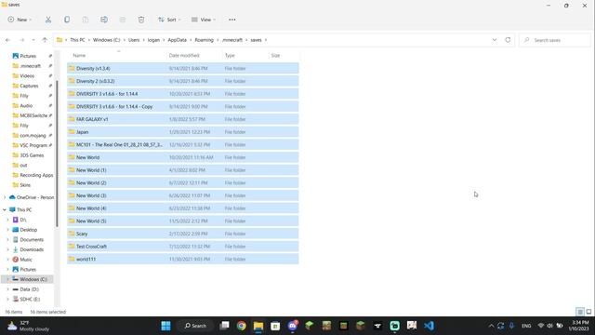Expand OneDrive - Personal in sidebar

[x=5, y=197]
